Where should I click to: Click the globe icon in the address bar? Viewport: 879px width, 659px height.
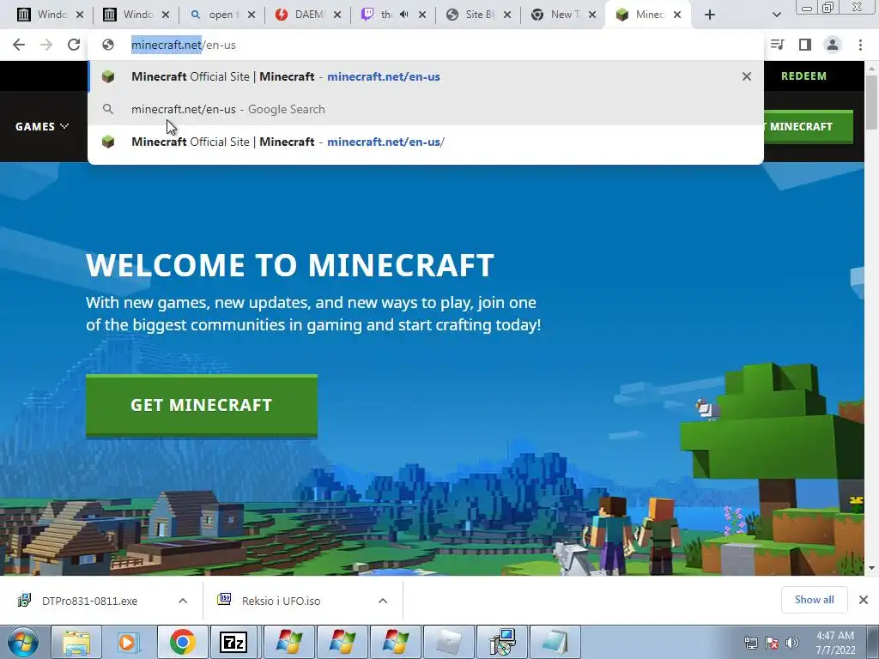tap(108, 45)
